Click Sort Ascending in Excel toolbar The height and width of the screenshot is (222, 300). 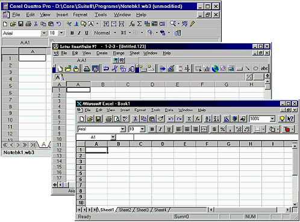pyautogui.click(x=208, y=119)
